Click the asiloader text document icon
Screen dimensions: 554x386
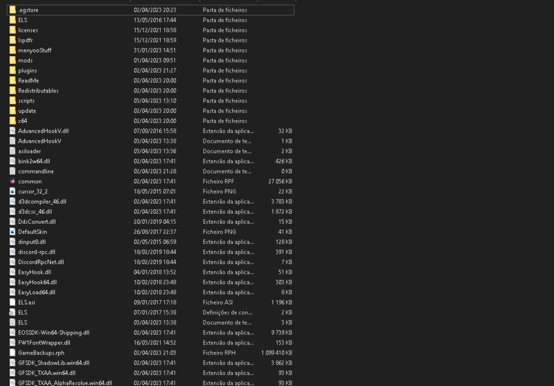click(x=12, y=151)
